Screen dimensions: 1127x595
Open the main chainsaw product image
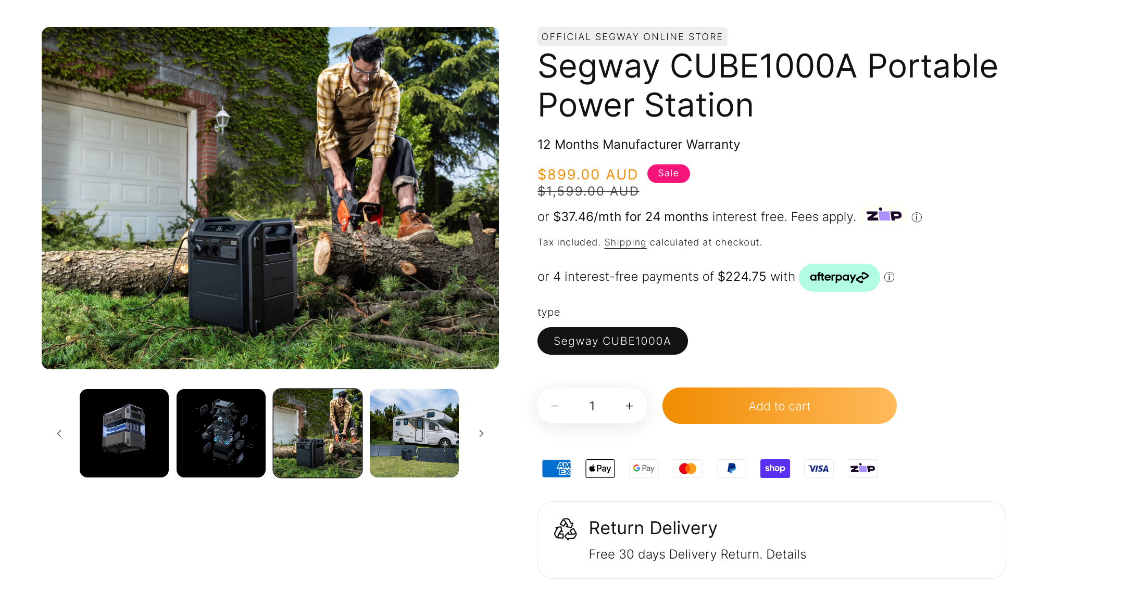[270, 198]
